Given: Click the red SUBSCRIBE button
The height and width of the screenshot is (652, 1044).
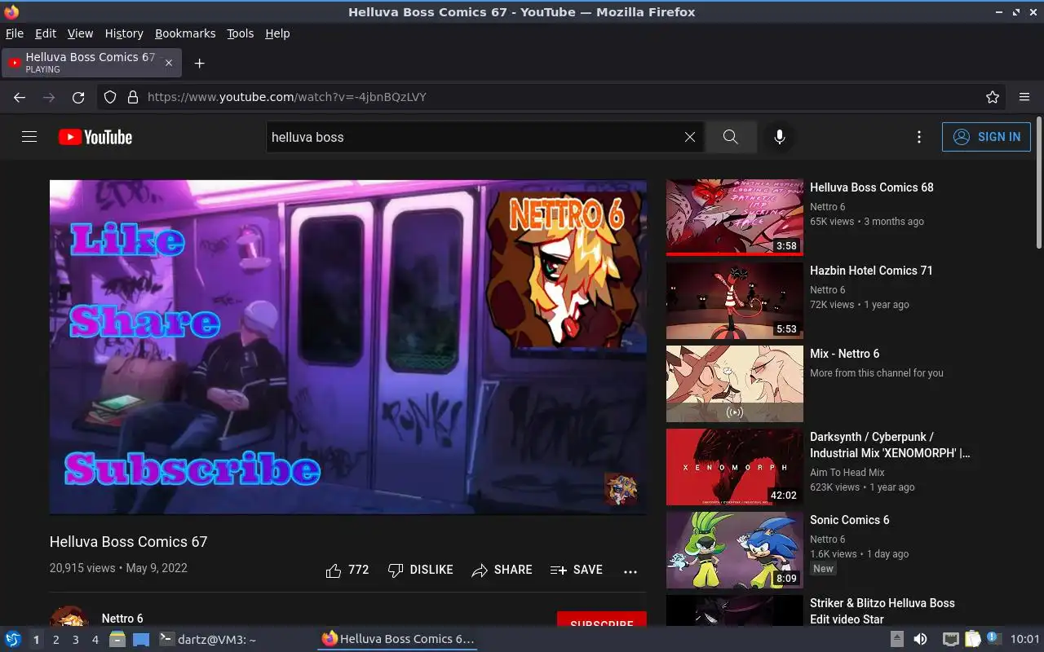Looking at the screenshot, I should click(x=602, y=619).
